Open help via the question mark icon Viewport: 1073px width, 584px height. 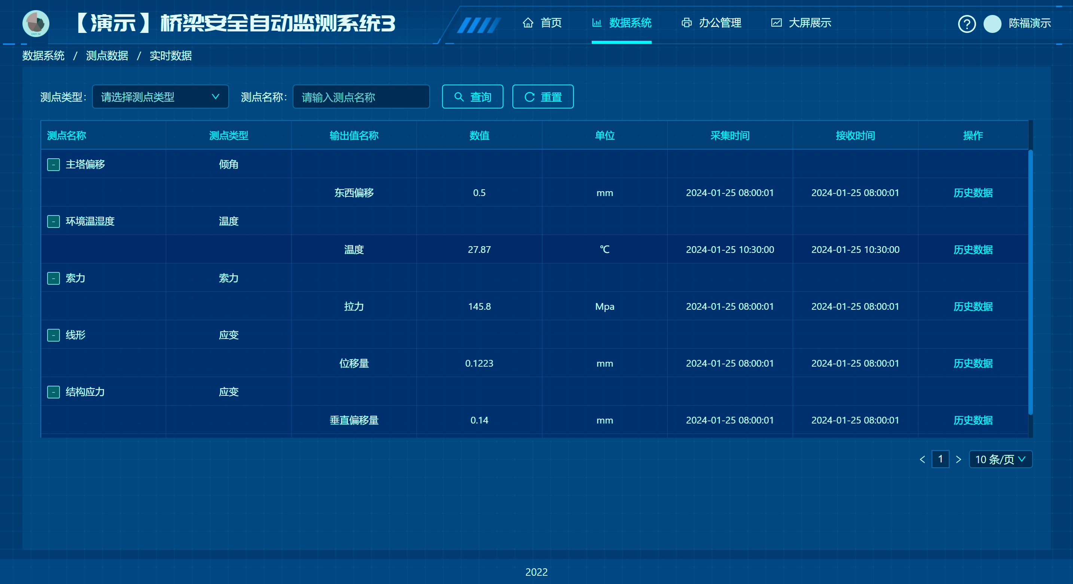point(967,24)
